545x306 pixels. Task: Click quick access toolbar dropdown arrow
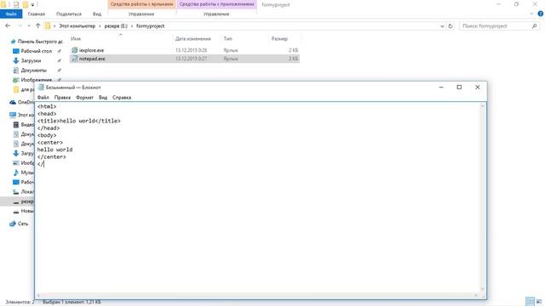pos(32,4)
